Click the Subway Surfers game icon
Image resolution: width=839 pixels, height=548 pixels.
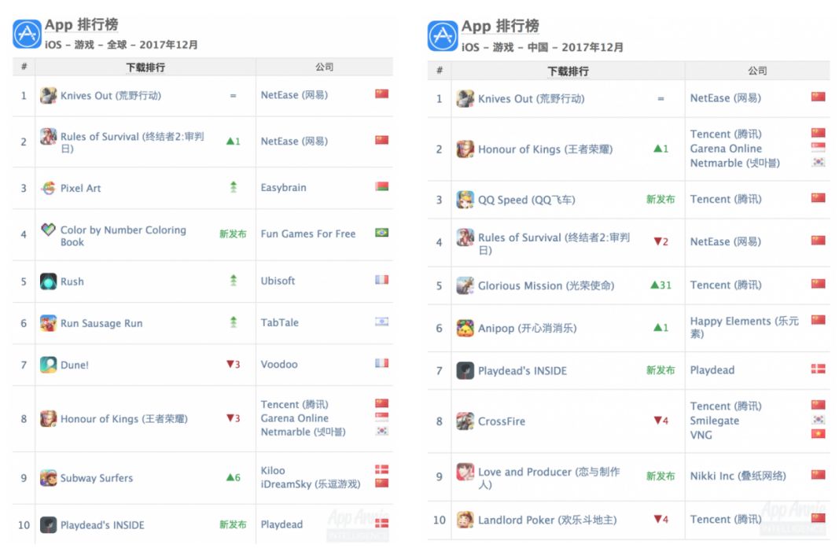(49, 478)
